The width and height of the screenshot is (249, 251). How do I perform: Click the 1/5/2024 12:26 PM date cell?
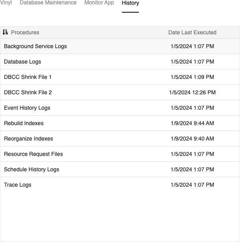[192, 92]
